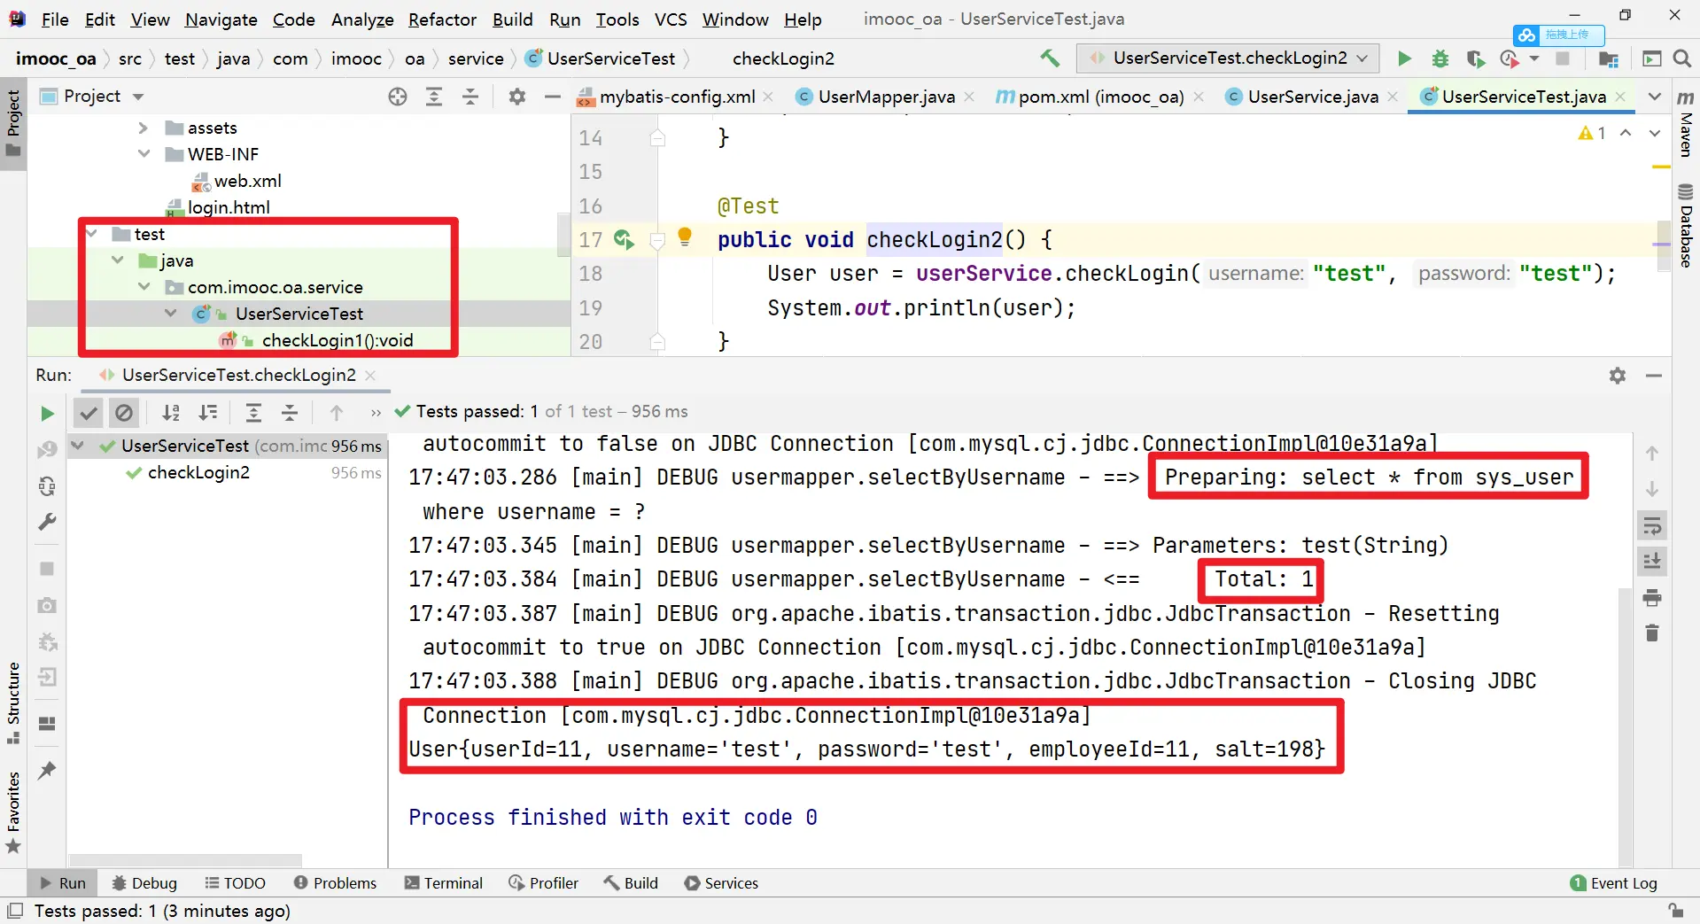
Task: Toggle Show Passed tests checkmark button
Action: pyautogui.click(x=88, y=413)
